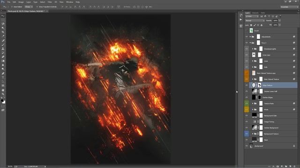Screen dimensions: 300x168
Task: Hide the Background layer
Action: pos(247,146)
